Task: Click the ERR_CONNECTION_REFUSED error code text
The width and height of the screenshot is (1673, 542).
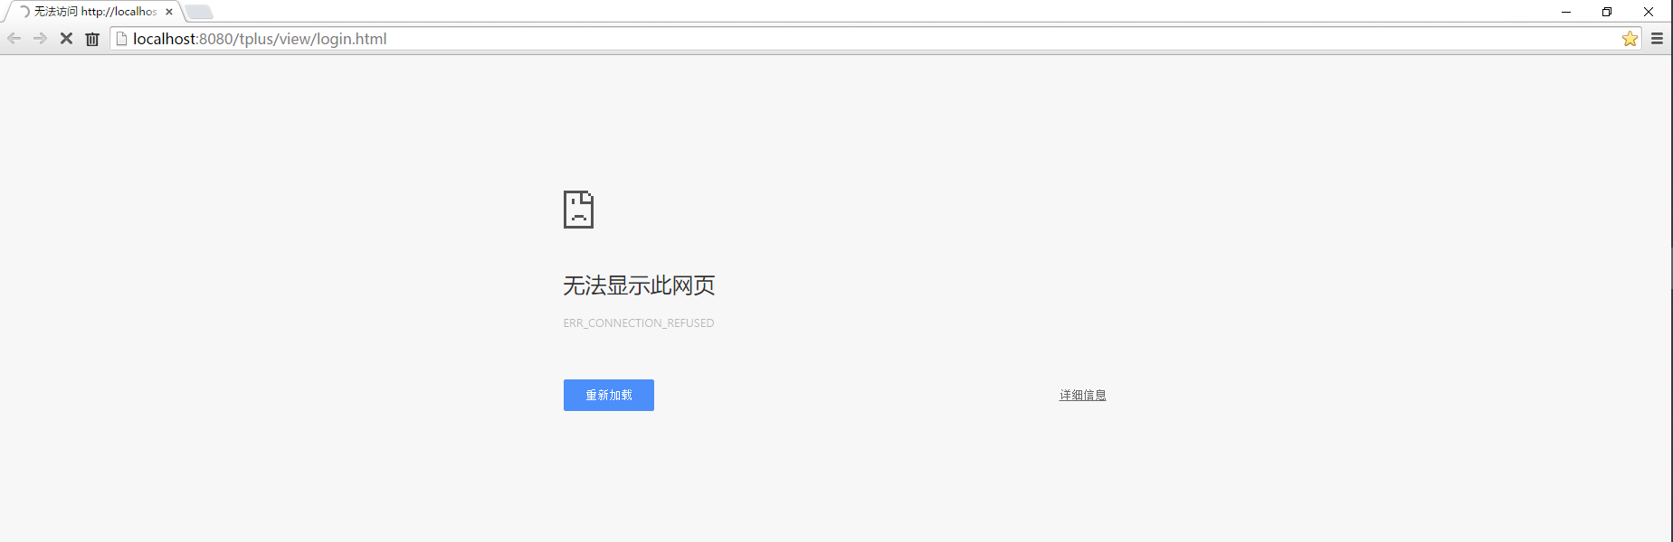Action: 639,323
